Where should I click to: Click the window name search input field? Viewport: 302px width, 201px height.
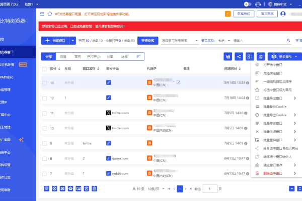(258, 41)
